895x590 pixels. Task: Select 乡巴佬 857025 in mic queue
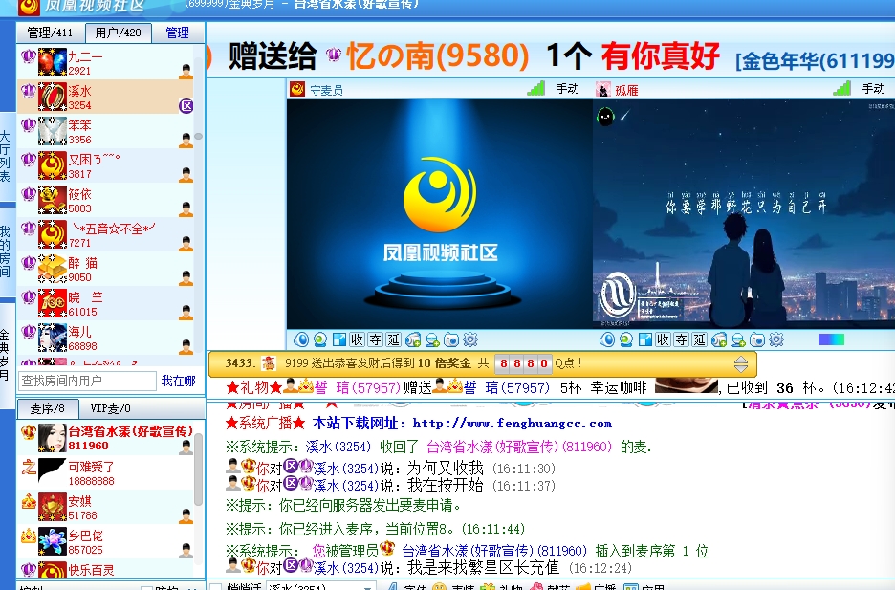[x=106, y=541]
